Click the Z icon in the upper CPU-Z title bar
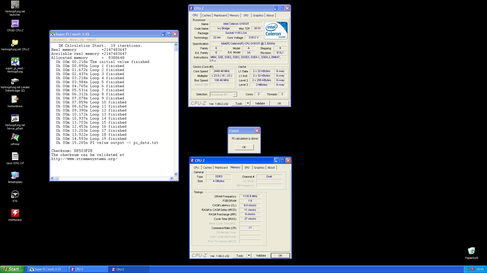Viewport: 487px width, 273px height. pos(191,8)
